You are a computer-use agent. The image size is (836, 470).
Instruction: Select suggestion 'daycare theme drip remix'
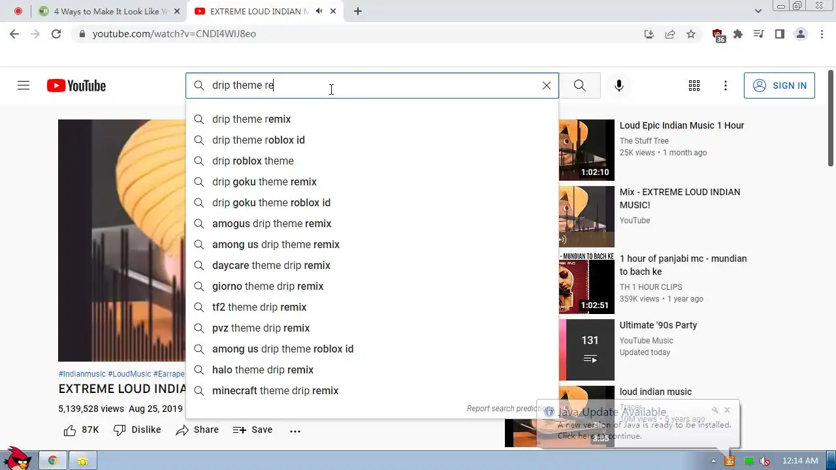372,265
